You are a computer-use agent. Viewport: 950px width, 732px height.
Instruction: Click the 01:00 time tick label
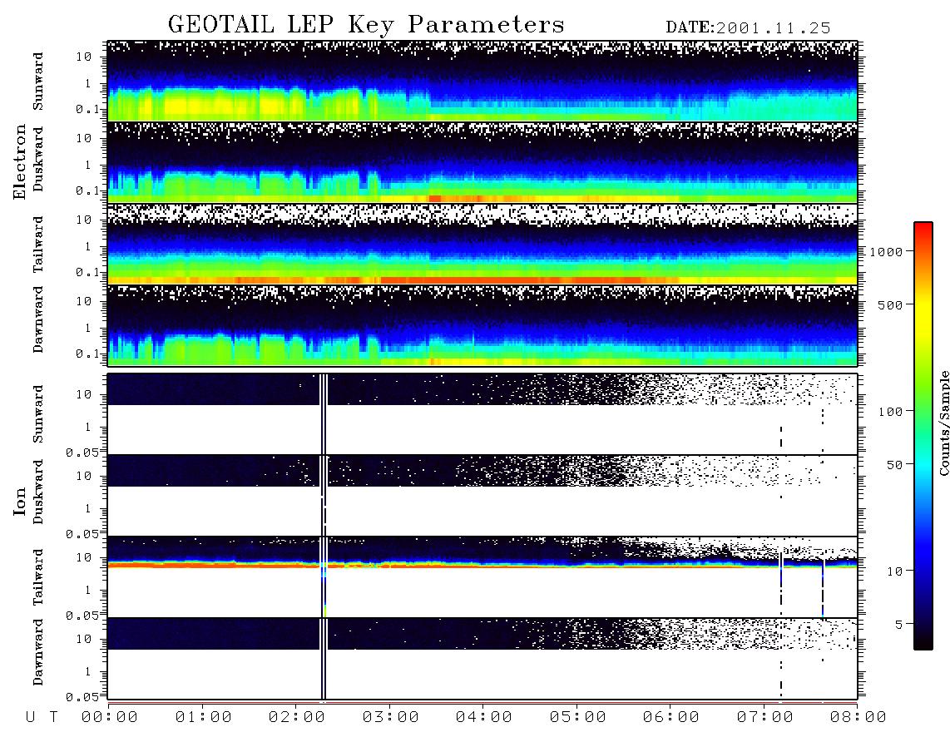[204, 718]
